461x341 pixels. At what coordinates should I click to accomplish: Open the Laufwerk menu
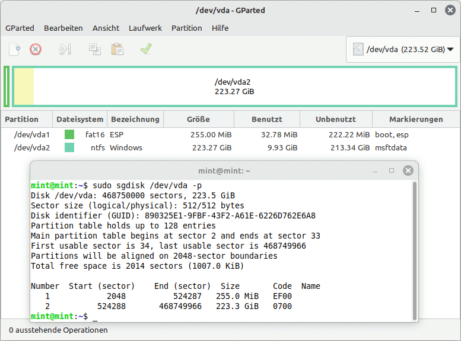point(145,28)
